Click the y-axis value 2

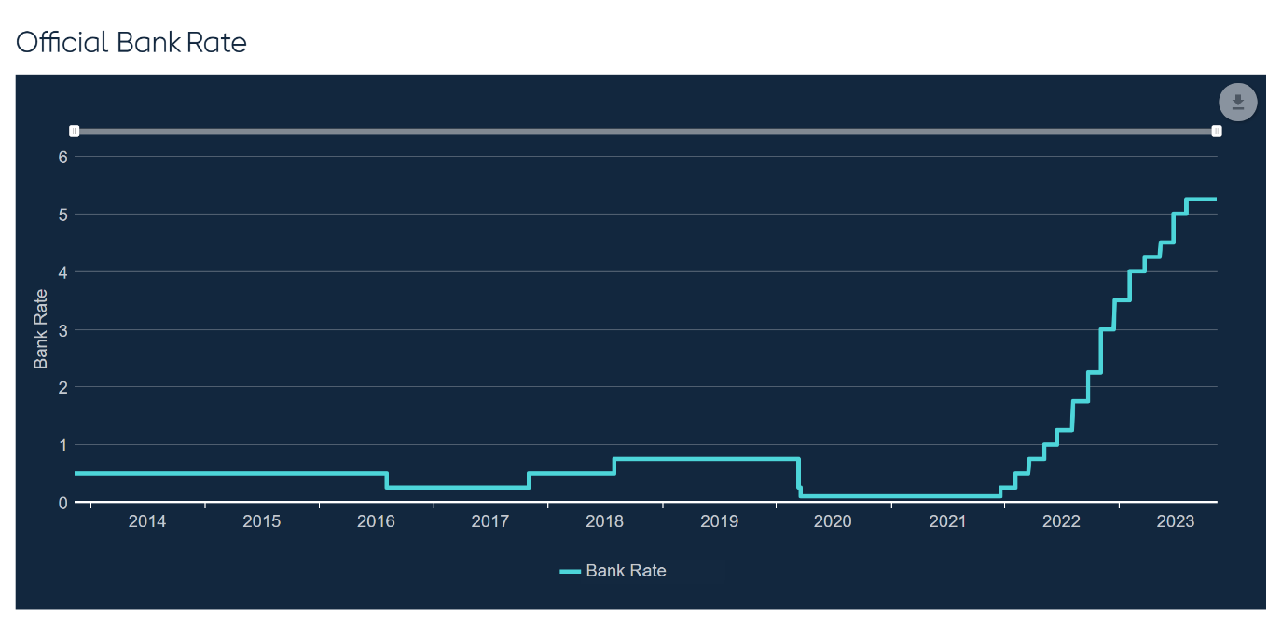pyautogui.click(x=63, y=387)
